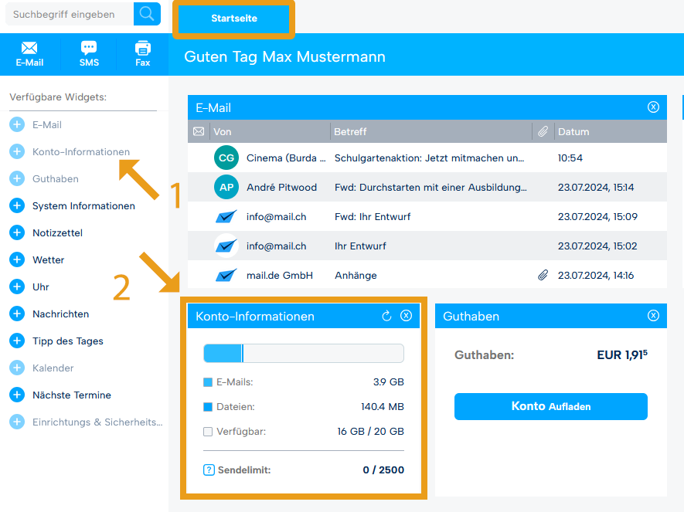Click the 10:54 date cell
The height and width of the screenshot is (512, 684).
coord(570,158)
